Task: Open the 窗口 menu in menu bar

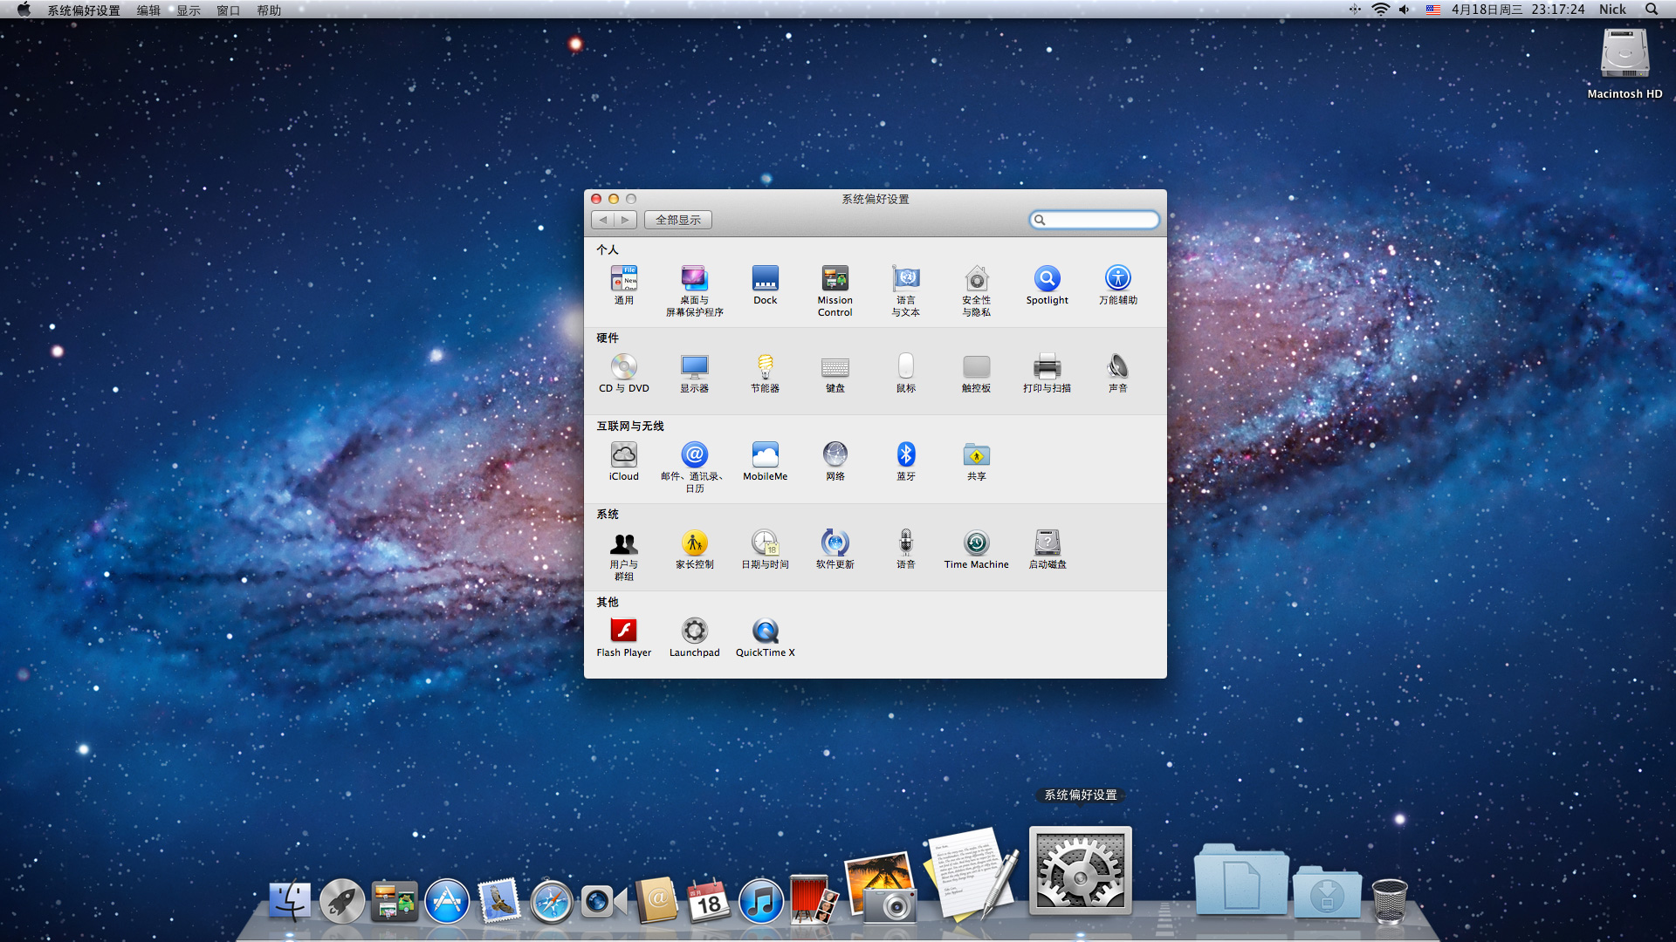Action: click(228, 10)
